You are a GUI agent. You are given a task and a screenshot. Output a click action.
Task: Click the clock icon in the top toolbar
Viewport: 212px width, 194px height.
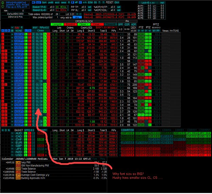pos(69,2)
